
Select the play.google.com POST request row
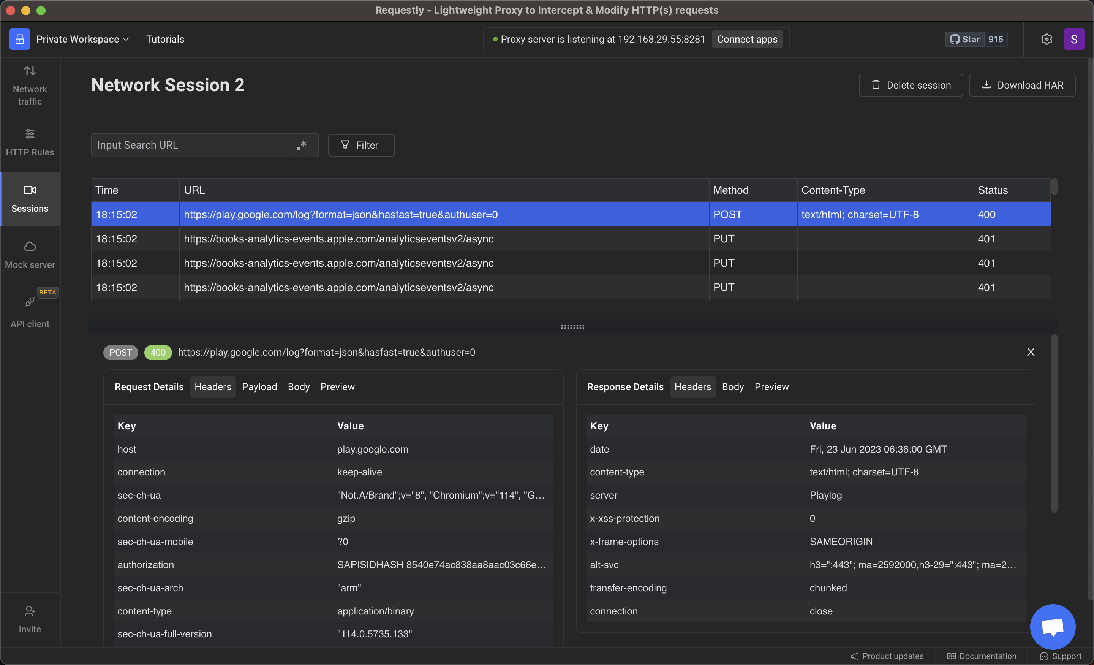[x=571, y=215]
